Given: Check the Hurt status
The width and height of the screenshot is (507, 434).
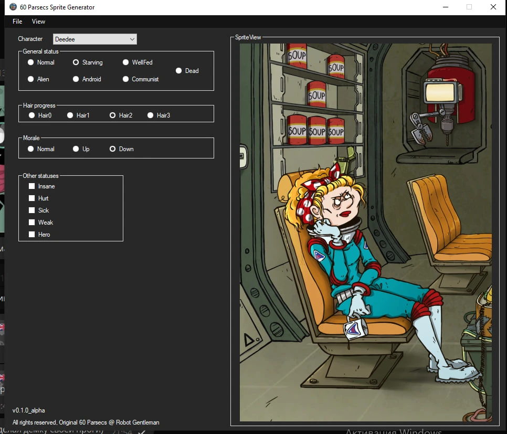Looking at the screenshot, I should pyautogui.click(x=31, y=198).
